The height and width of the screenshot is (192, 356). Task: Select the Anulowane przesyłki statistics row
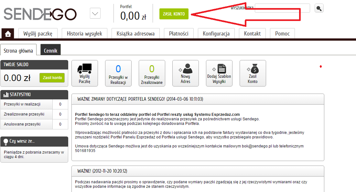(34, 124)
